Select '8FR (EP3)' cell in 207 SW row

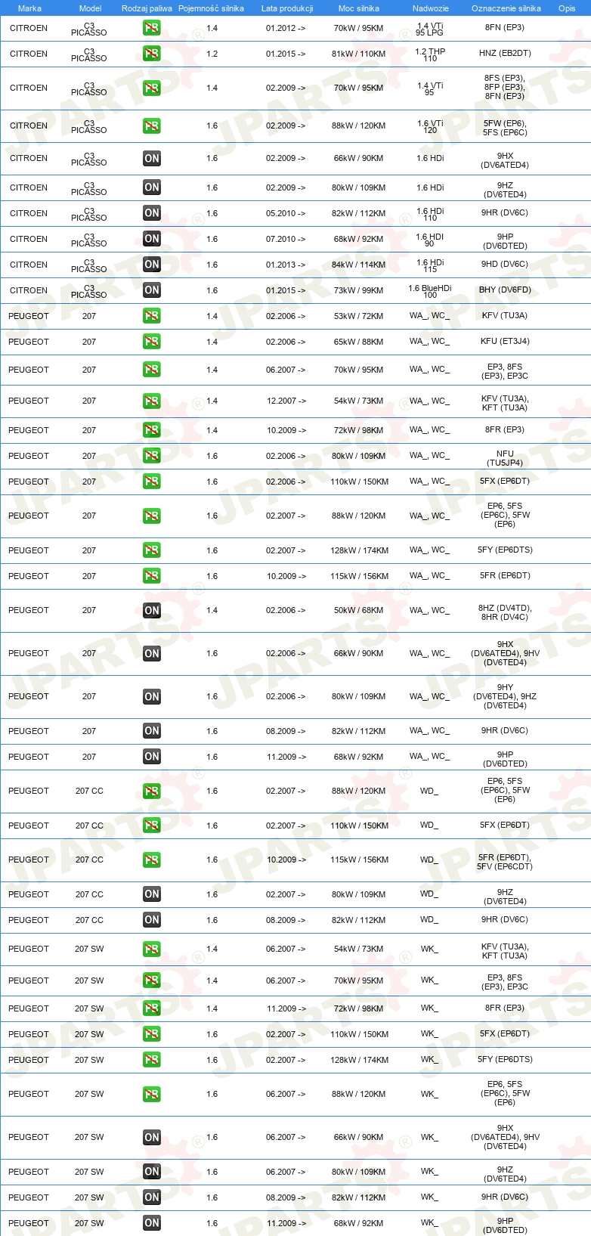[x=505, y=1008]
